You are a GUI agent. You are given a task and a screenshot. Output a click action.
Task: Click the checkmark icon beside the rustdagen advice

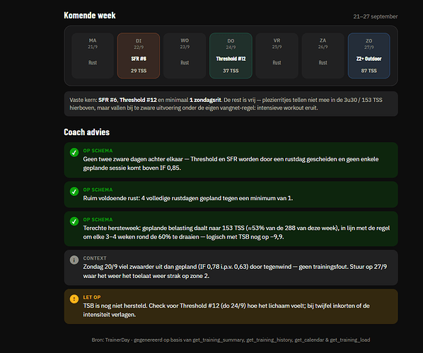click(x=74, y=192)
